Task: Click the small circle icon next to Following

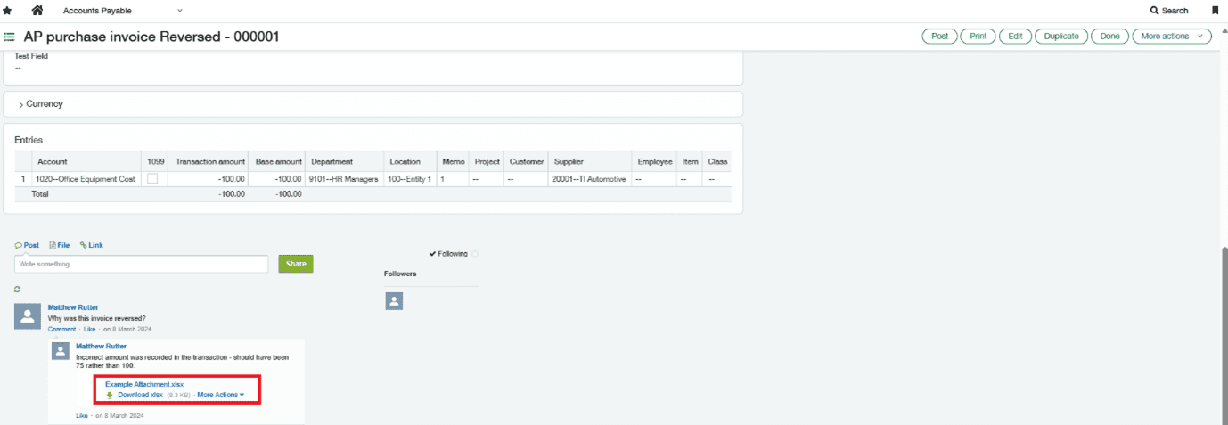Action: [x=475, y=254]
